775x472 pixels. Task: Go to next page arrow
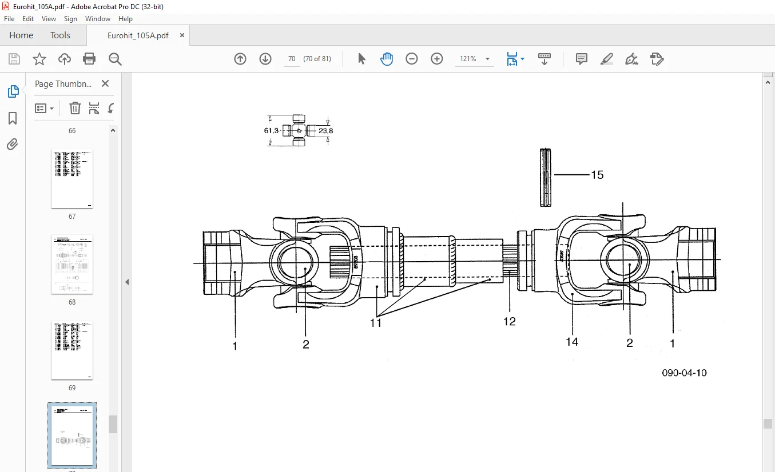pos(265,59)
